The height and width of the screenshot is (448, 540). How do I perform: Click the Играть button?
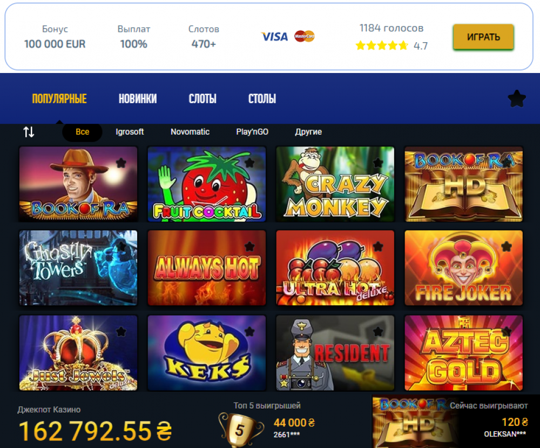point(483,37)
